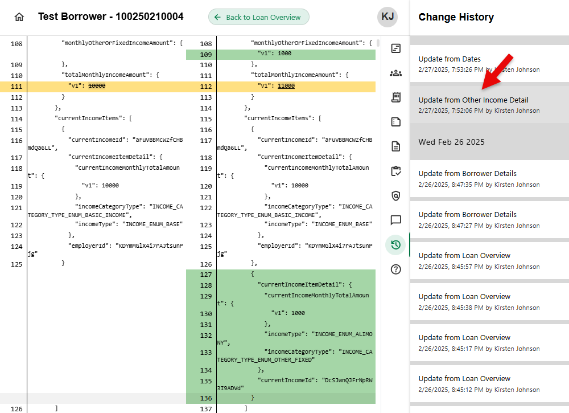Open Loan Overview update at 8:45:17 PM
Screen dimensions: 569x413
pyautogui.click(x=489, y=342)
